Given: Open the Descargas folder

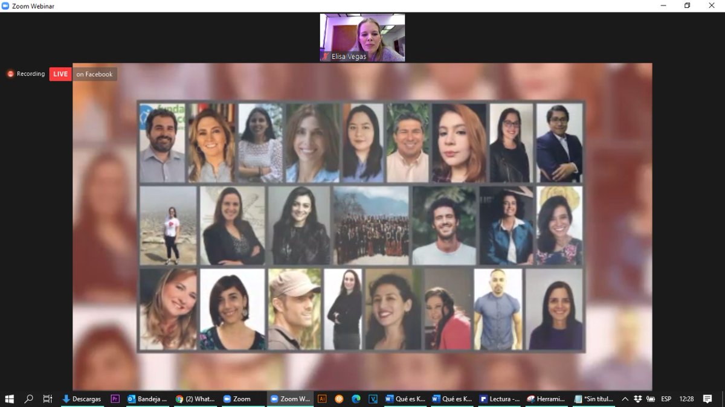Looking at the screenshot, I should point(85,399).
